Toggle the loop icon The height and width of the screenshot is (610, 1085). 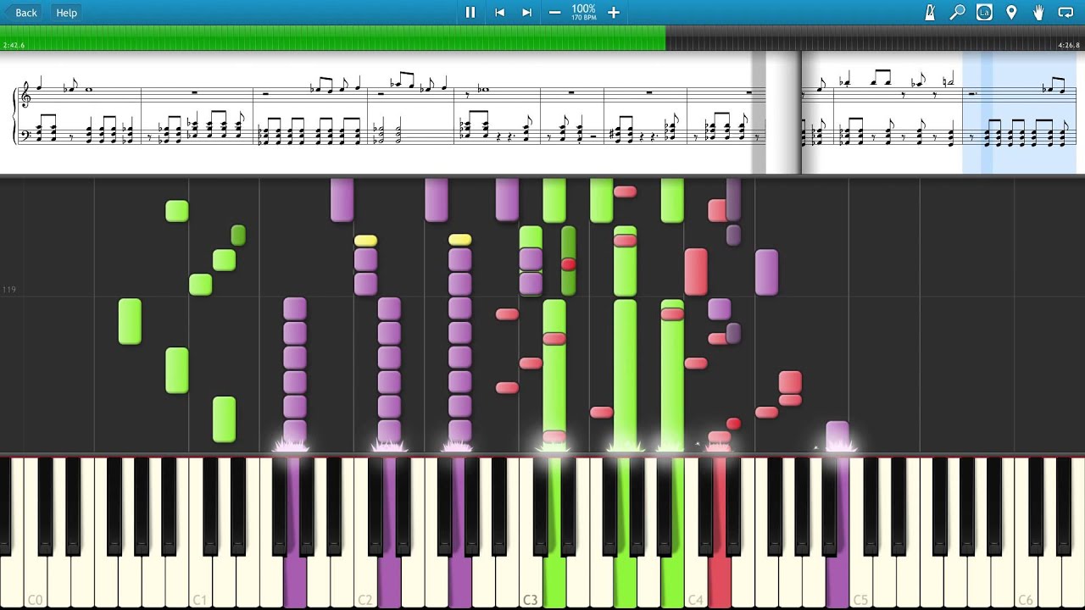[1066, 13]
